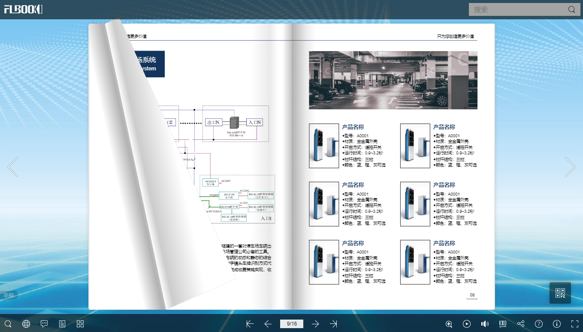Open the share icon

[x=521, y=324]
